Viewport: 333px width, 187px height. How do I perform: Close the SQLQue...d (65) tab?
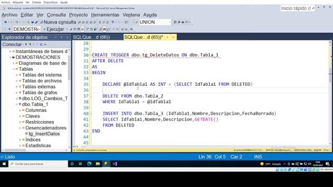[x=173, y=37]
